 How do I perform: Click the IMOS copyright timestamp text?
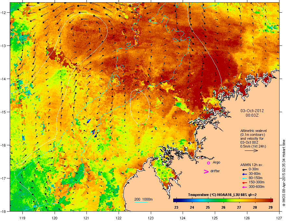(283, 172)
